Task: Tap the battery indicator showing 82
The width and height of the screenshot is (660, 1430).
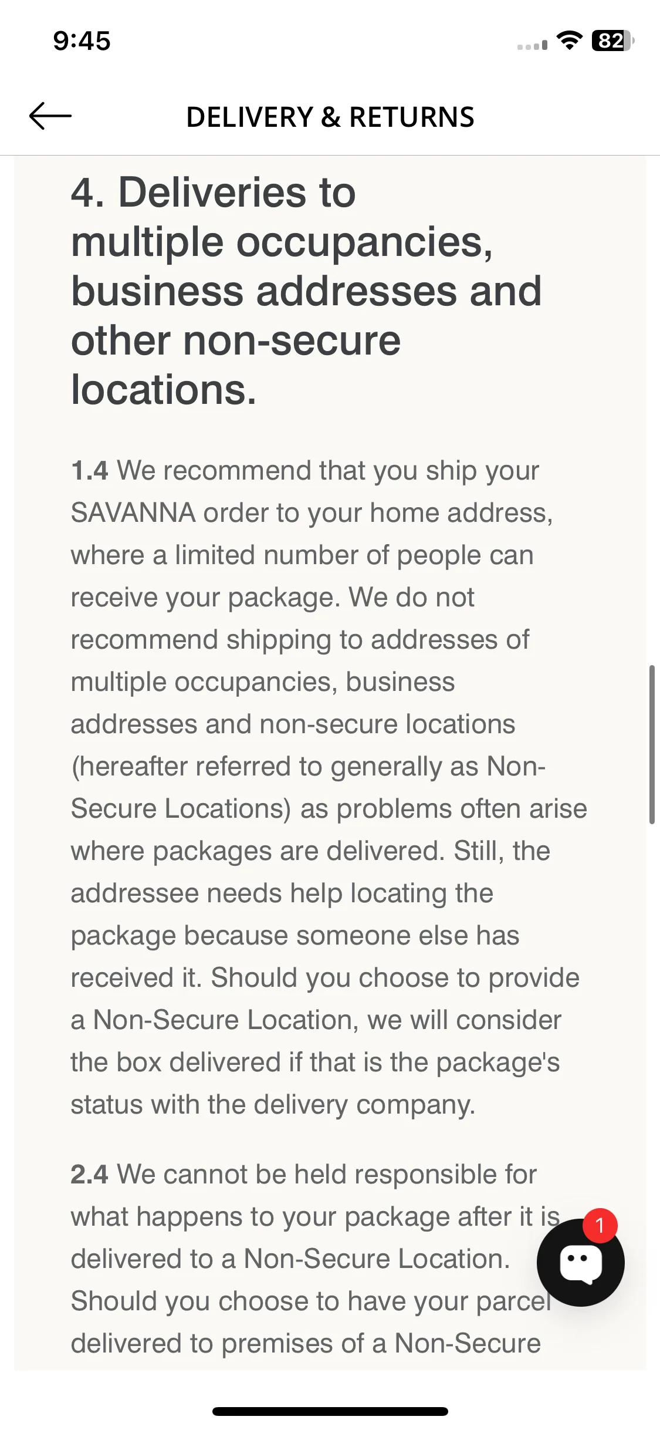Action: point(613,41)
